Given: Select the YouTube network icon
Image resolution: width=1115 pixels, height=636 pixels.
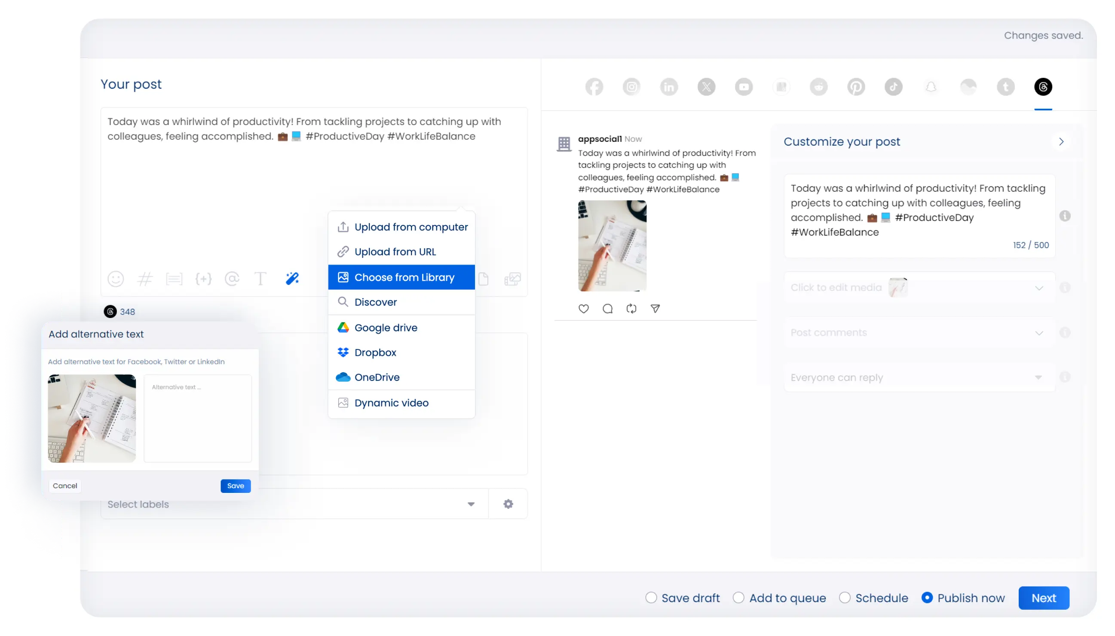Looking at the screenshot, I should pos(744,87).
